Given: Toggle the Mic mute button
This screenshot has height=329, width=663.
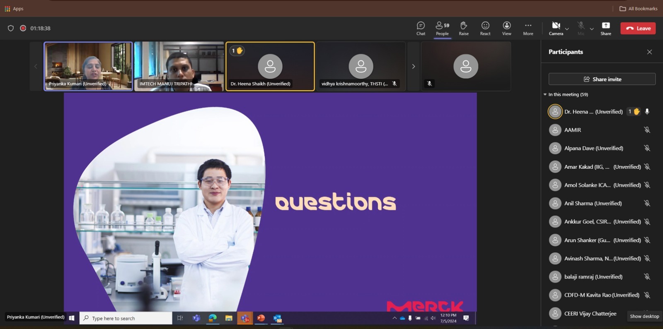Looking at the screenshot, I should point(581,28).
